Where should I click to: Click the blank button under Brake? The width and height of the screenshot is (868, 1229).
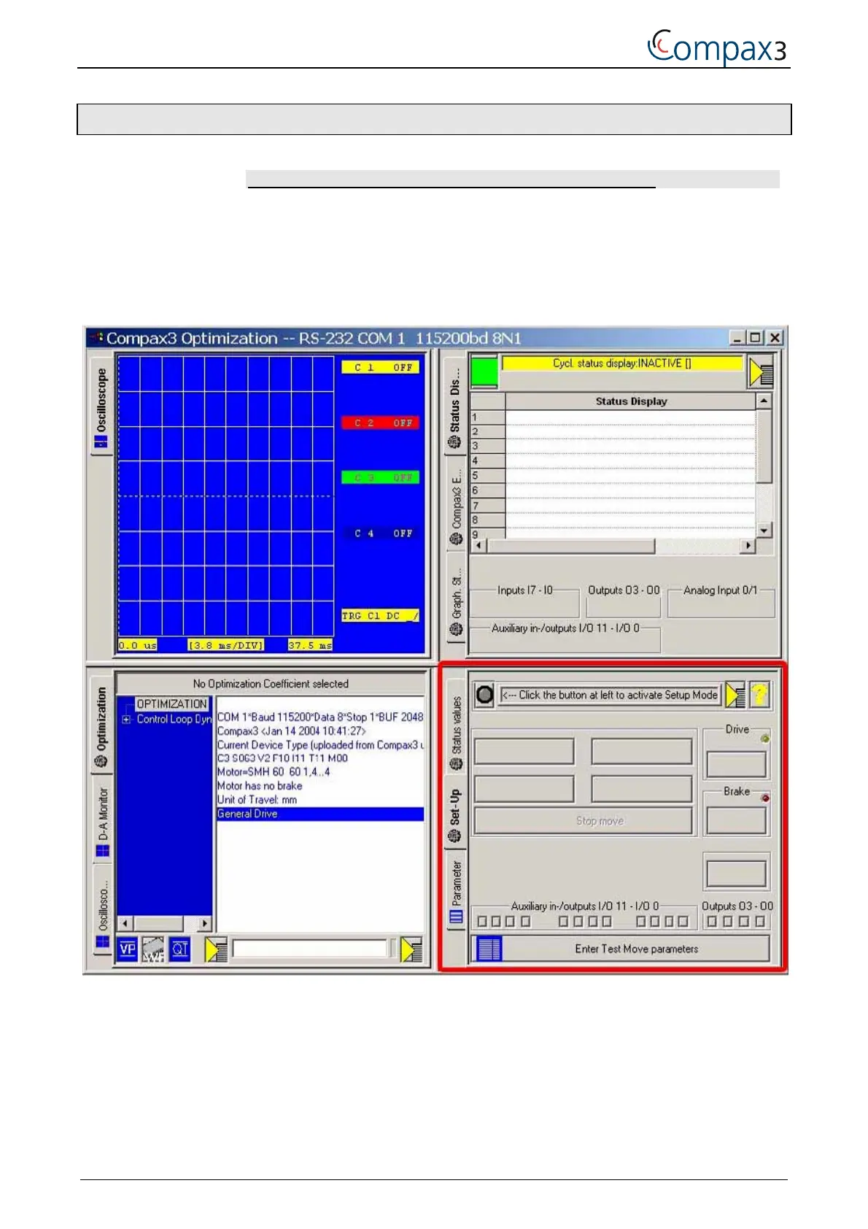737,821
